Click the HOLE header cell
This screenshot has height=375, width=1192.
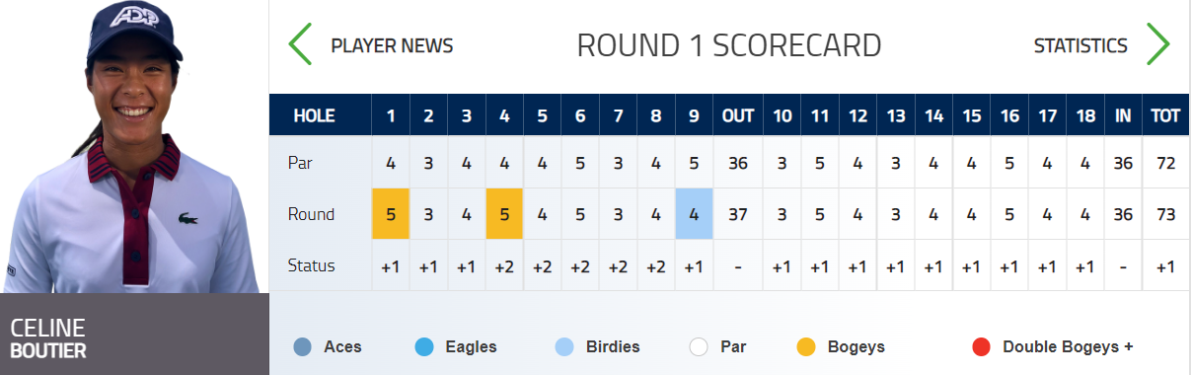click(x=315, y=116)
